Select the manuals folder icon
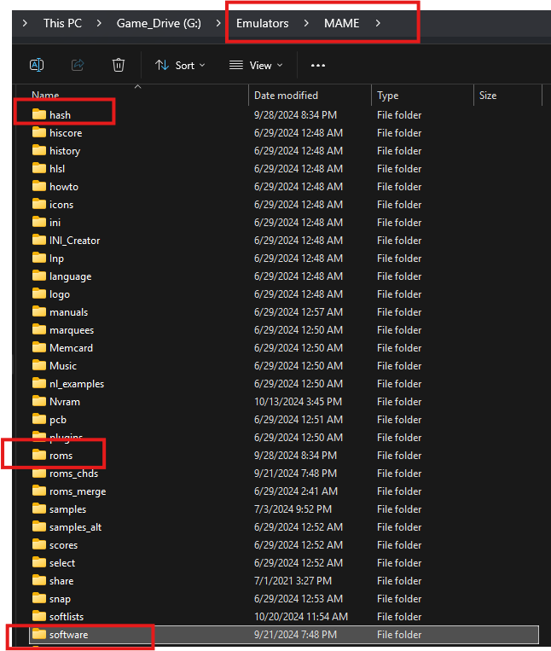 [39, 311]
